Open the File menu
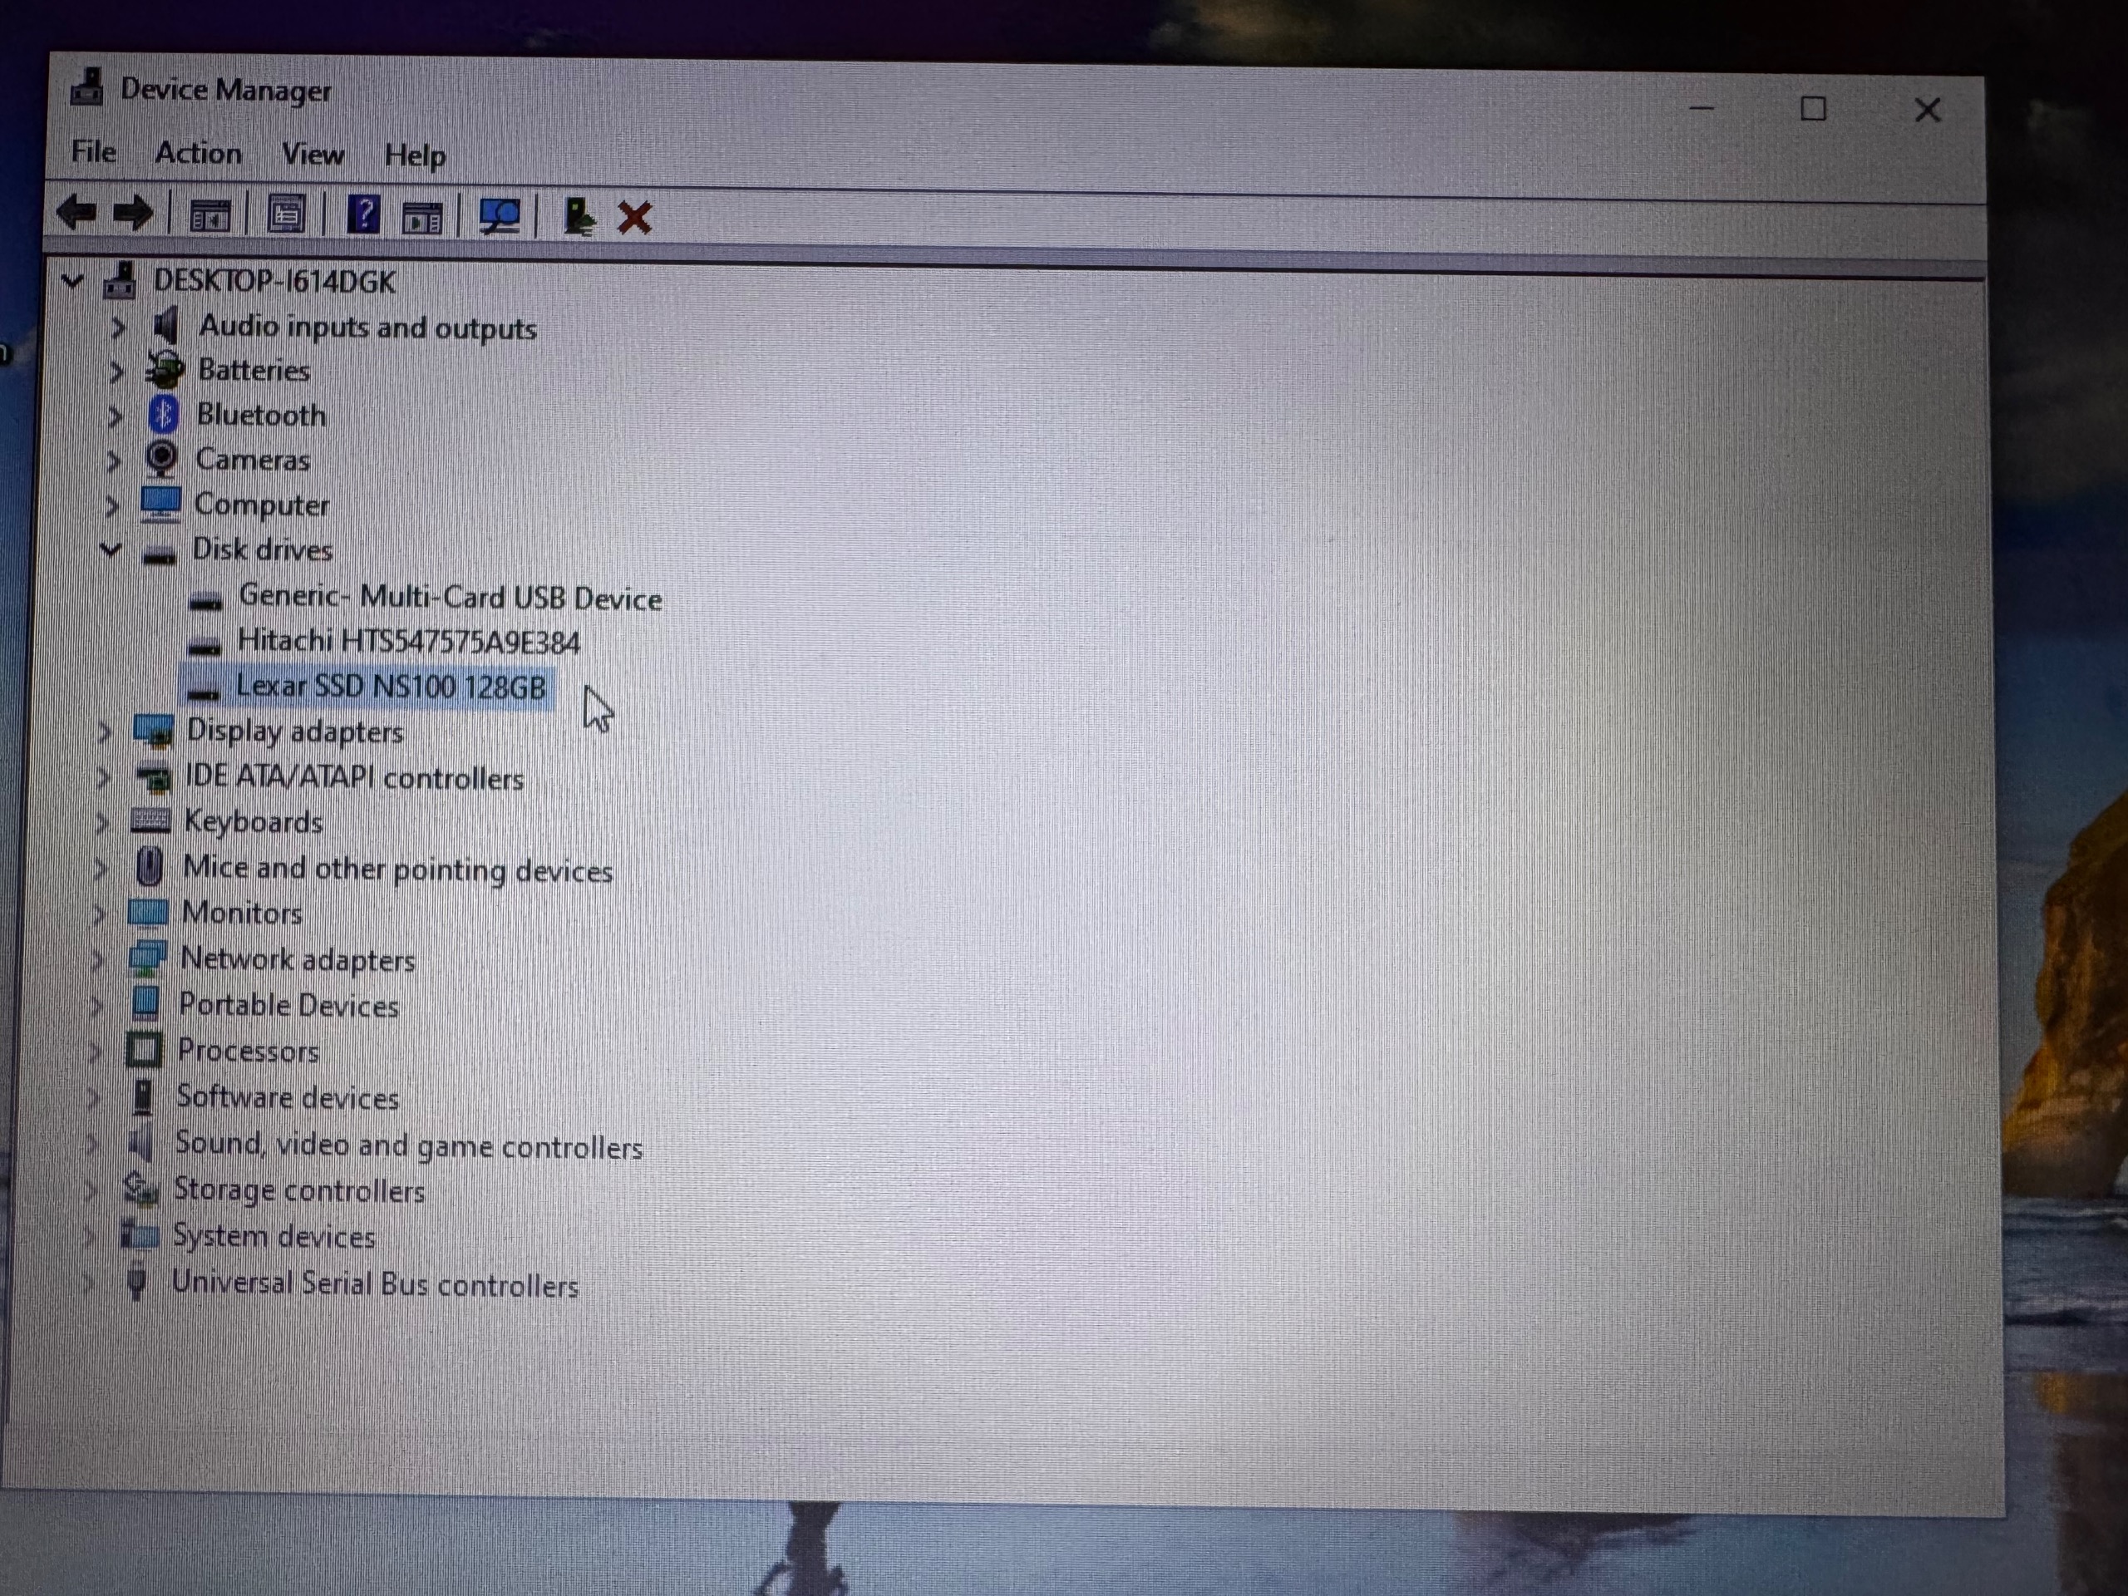Viewport: 2128px width, 1596px height. pyautogui.click(x=93, y=152)
